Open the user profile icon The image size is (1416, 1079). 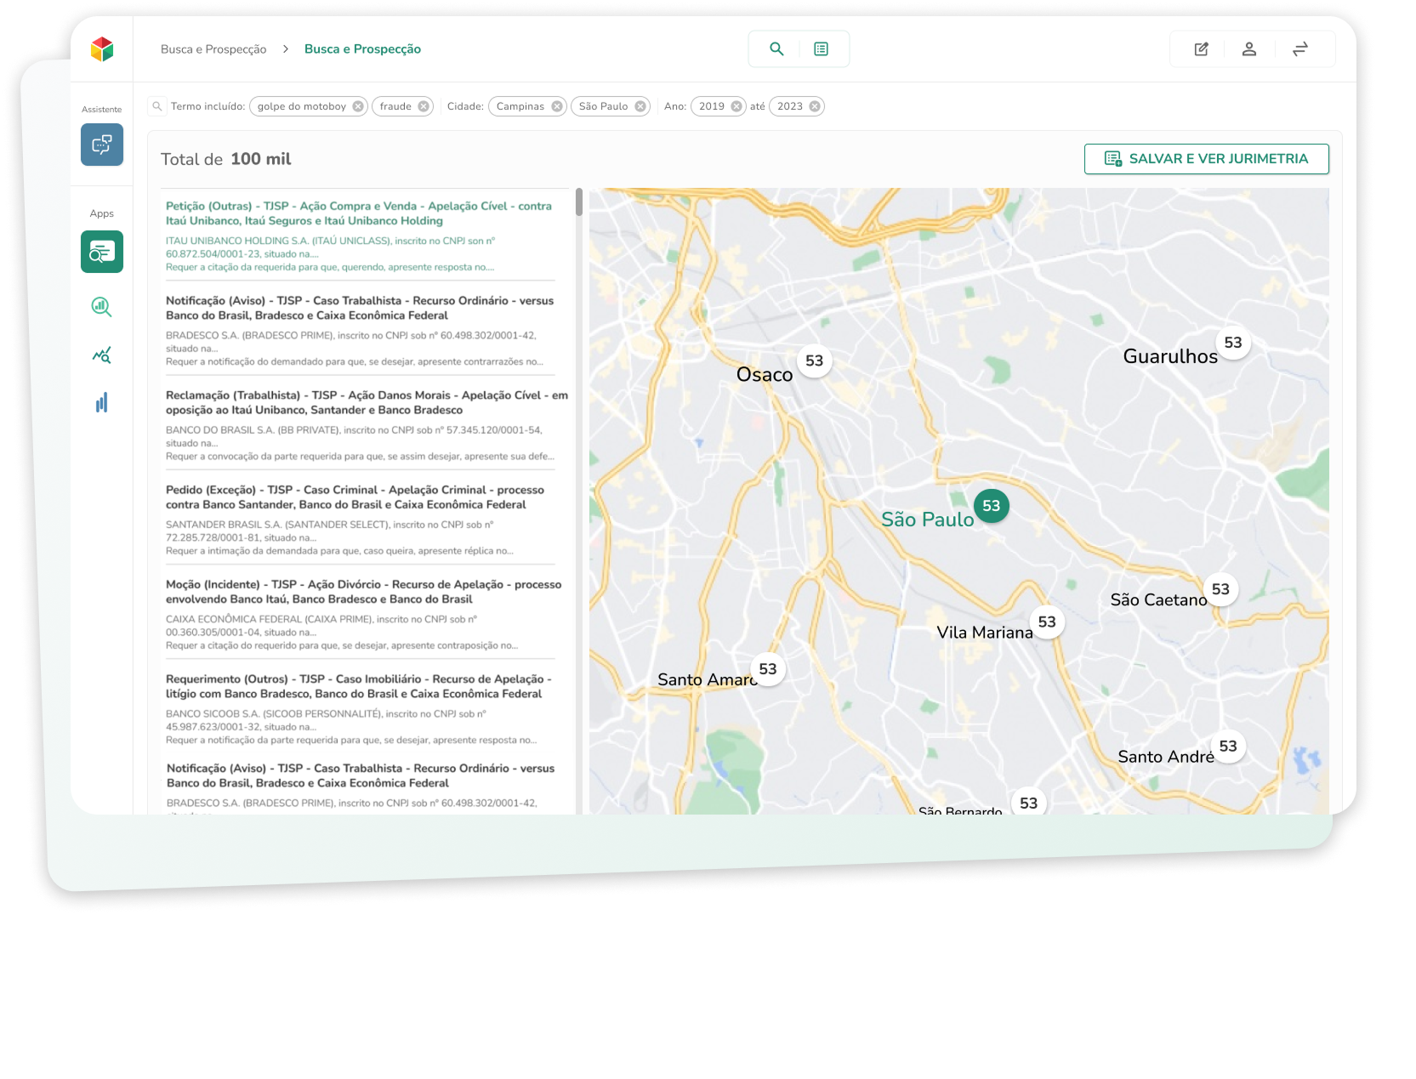click(1249, 49)
